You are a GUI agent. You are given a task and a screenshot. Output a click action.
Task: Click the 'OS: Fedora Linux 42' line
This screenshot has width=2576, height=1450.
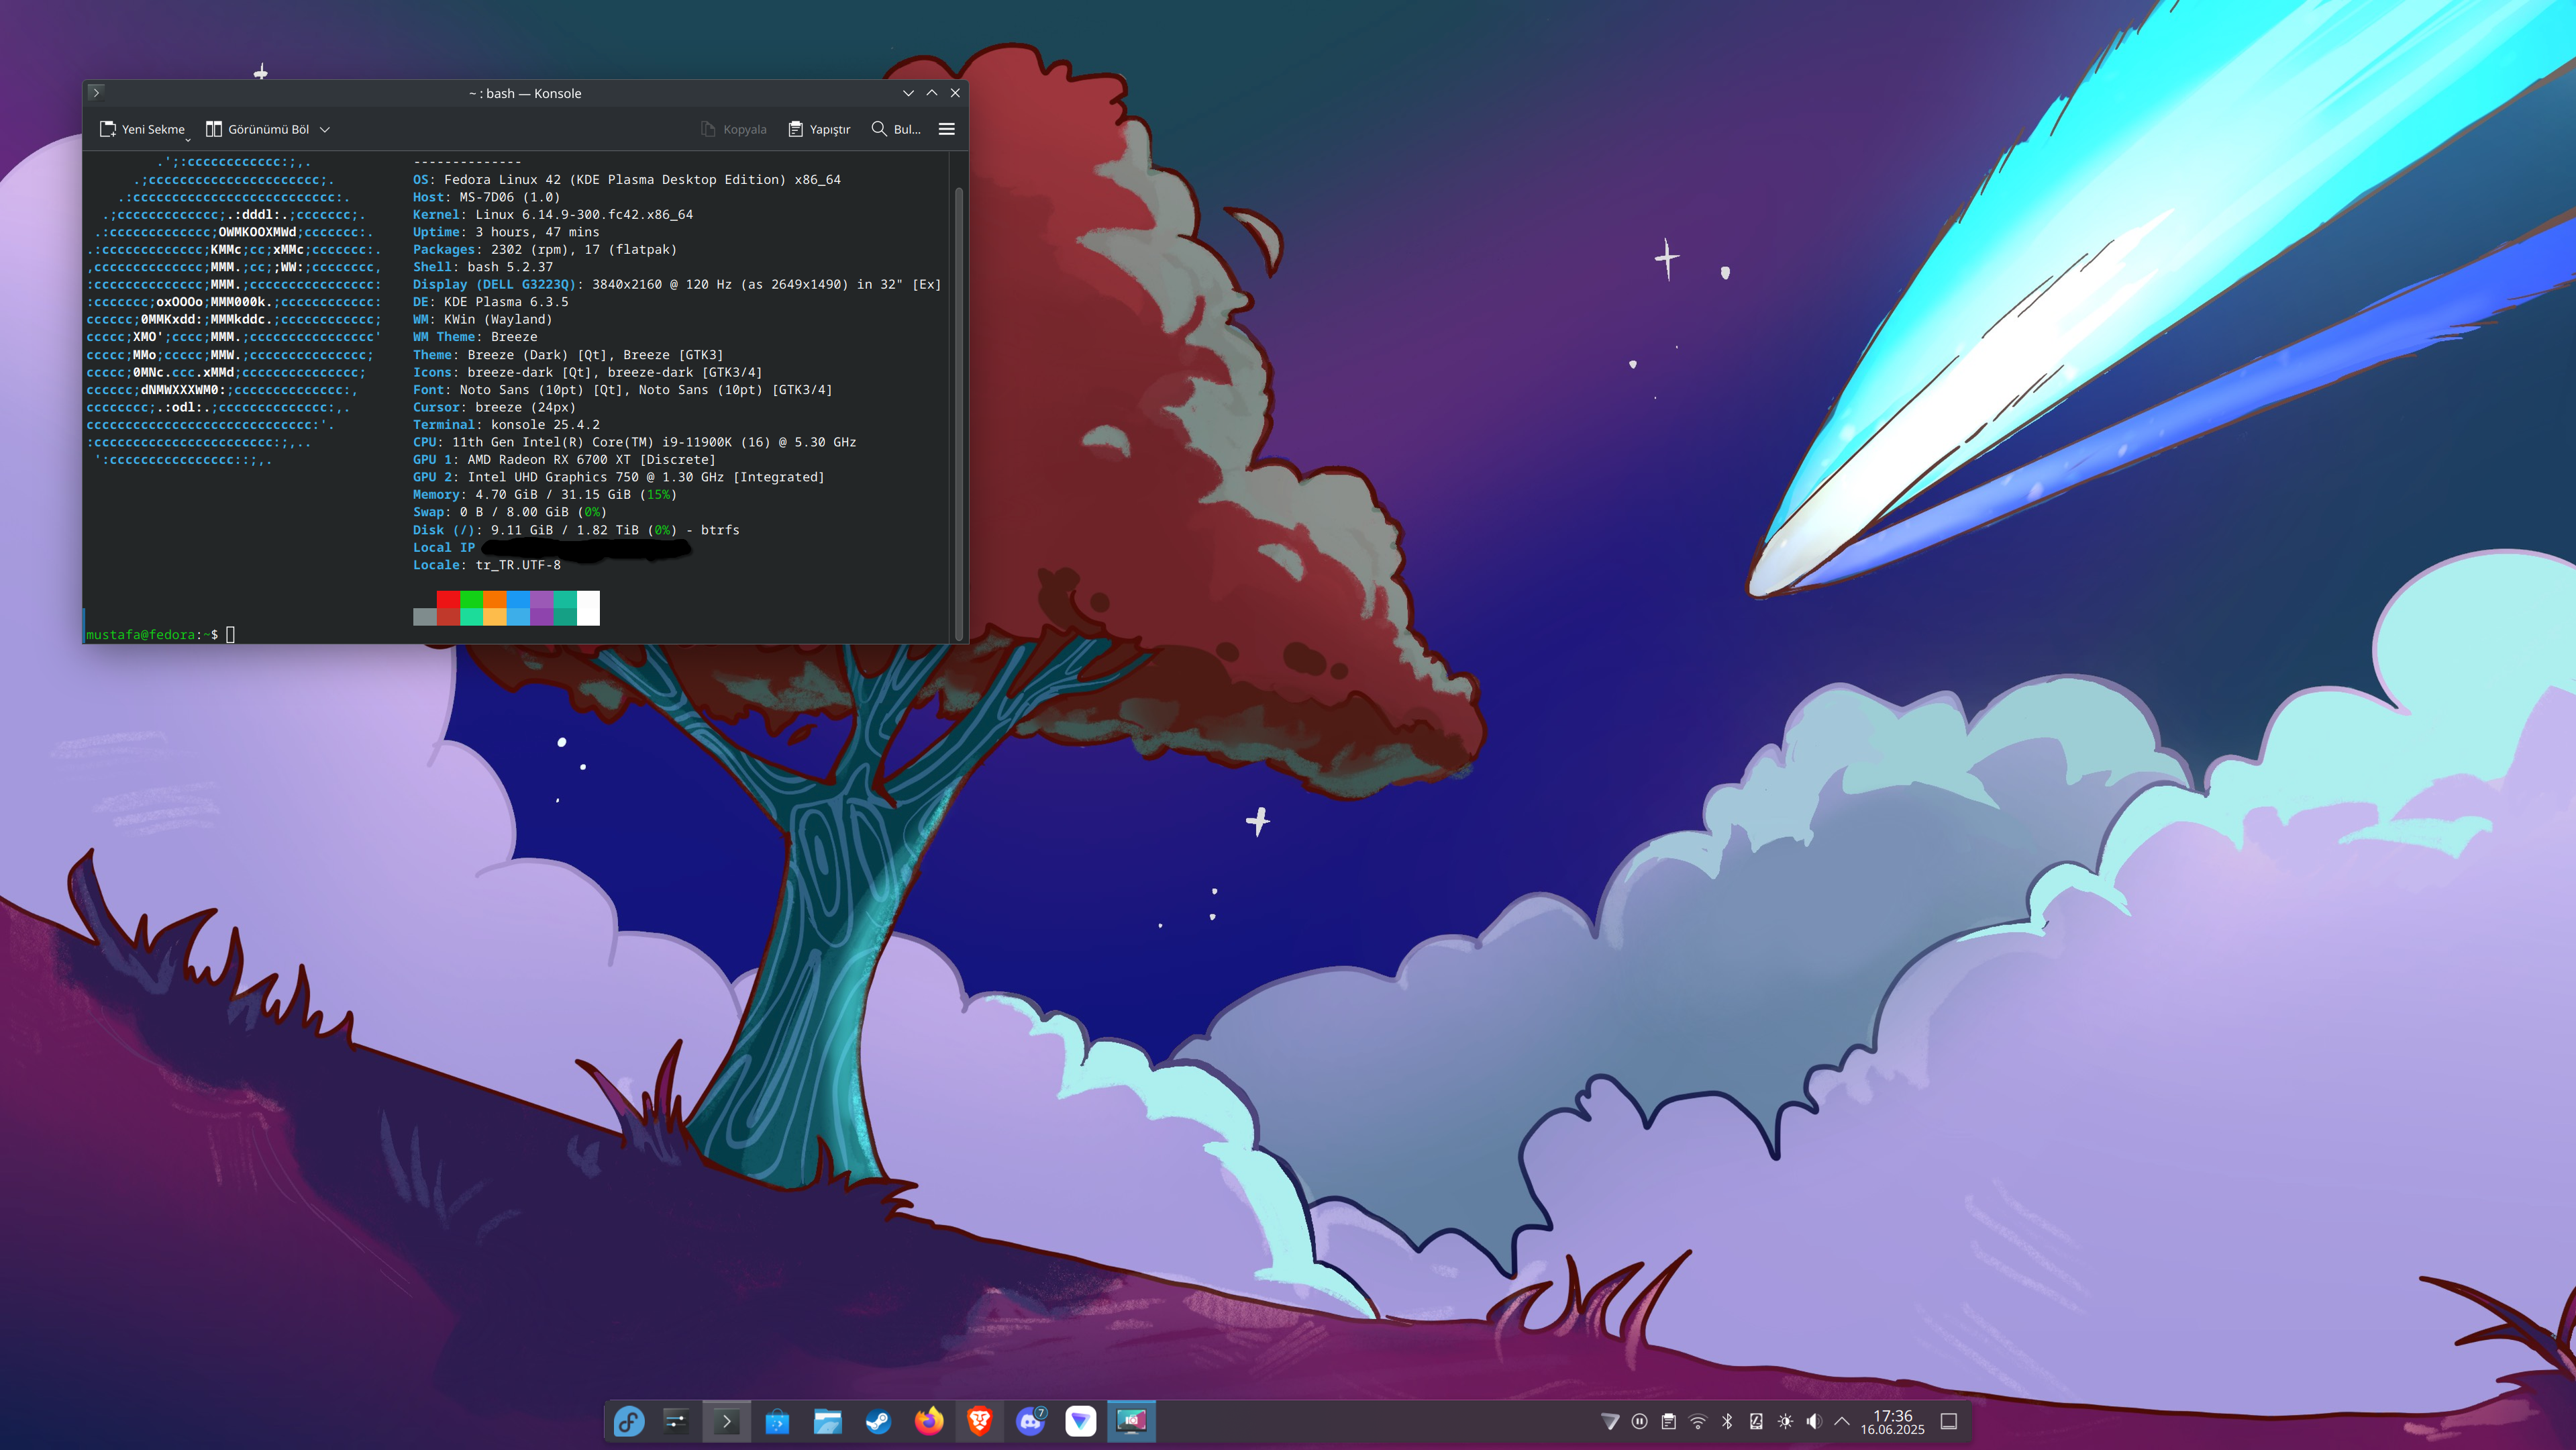[627, 180]
